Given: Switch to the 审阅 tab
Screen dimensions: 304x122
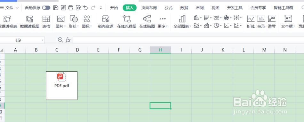Looking at the screenshot, I should pos(200,8).
